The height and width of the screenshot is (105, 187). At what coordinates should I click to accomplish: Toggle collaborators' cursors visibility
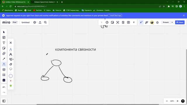point(141,22)
